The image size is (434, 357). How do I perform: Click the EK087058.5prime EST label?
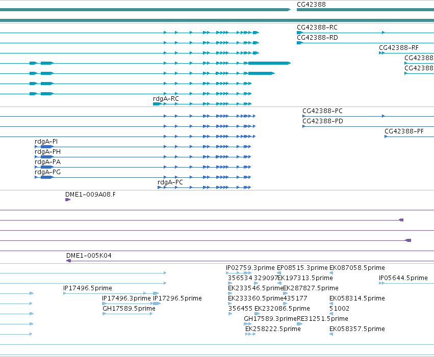pyautogui.click(x=357, y=268)
